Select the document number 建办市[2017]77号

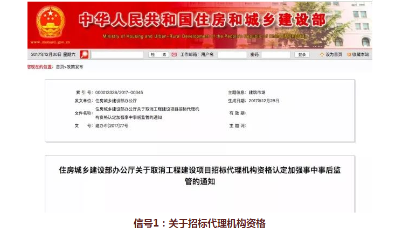[x=112, y=126]
